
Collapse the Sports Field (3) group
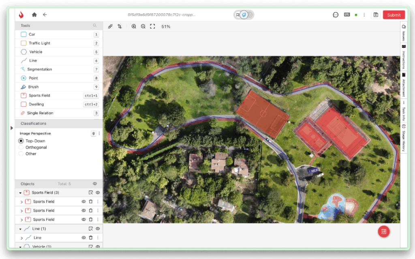[20, 193]
